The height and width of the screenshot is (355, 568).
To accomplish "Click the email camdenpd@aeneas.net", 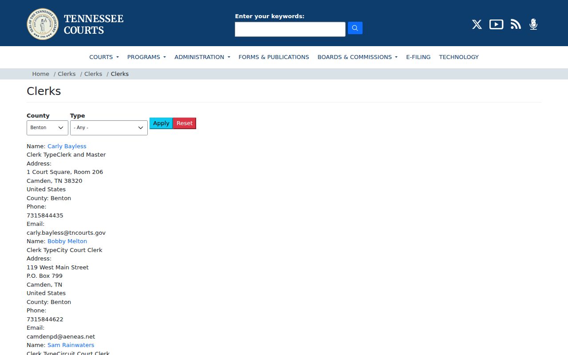I will pos(61,336).
